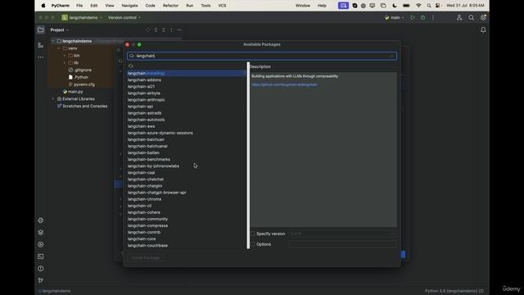
Task: Select langchain-community in the package list
Action: 147,219
